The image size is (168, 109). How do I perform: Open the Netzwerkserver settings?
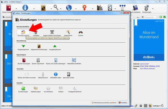tap(43, 75)
